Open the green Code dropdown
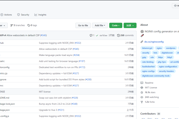The height and width of the screenshot is (119, 179). [x=115, y=26]
